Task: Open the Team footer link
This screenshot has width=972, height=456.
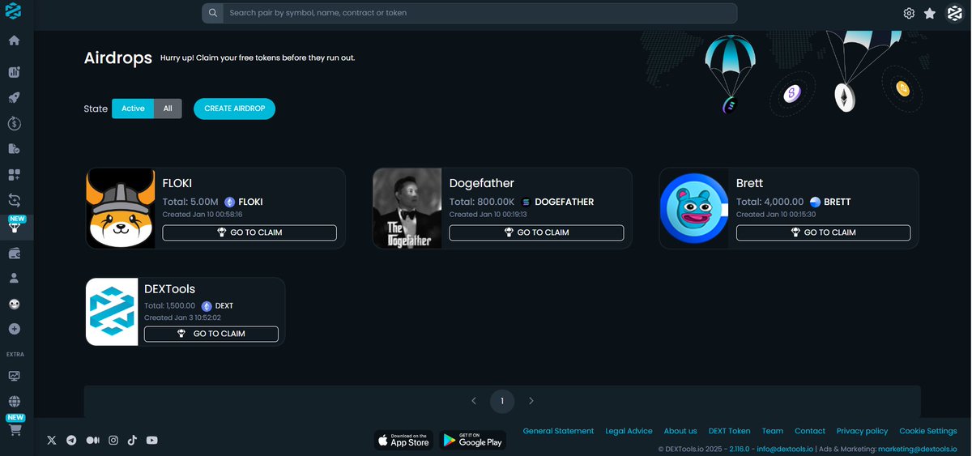Action: coord(773,431)
